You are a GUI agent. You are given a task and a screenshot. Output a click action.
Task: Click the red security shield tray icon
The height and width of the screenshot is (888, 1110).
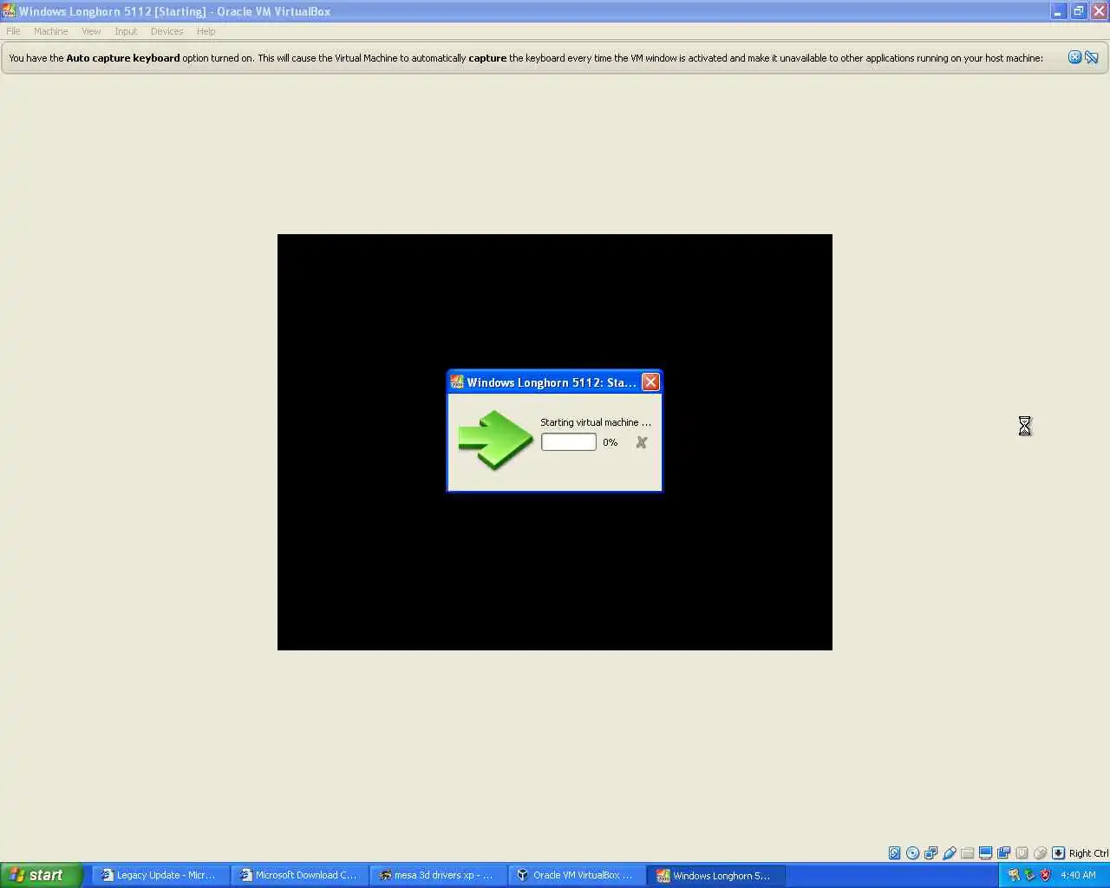tap(1045, 875)
